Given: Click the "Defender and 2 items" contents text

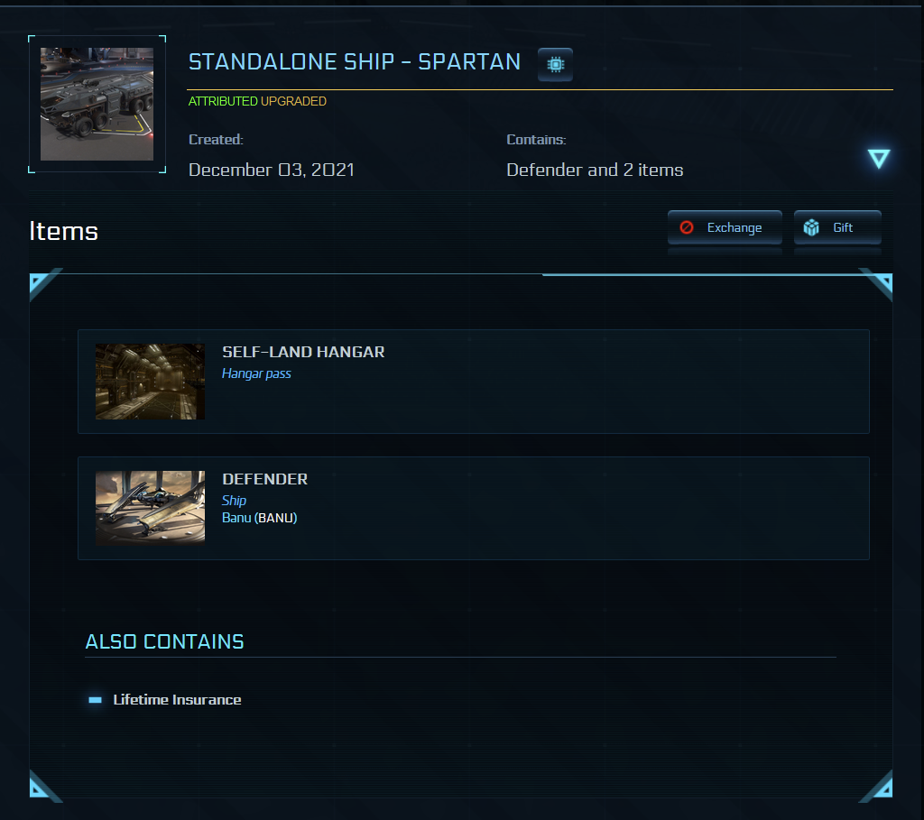Looking at the screenshot, I should [595, 170].
